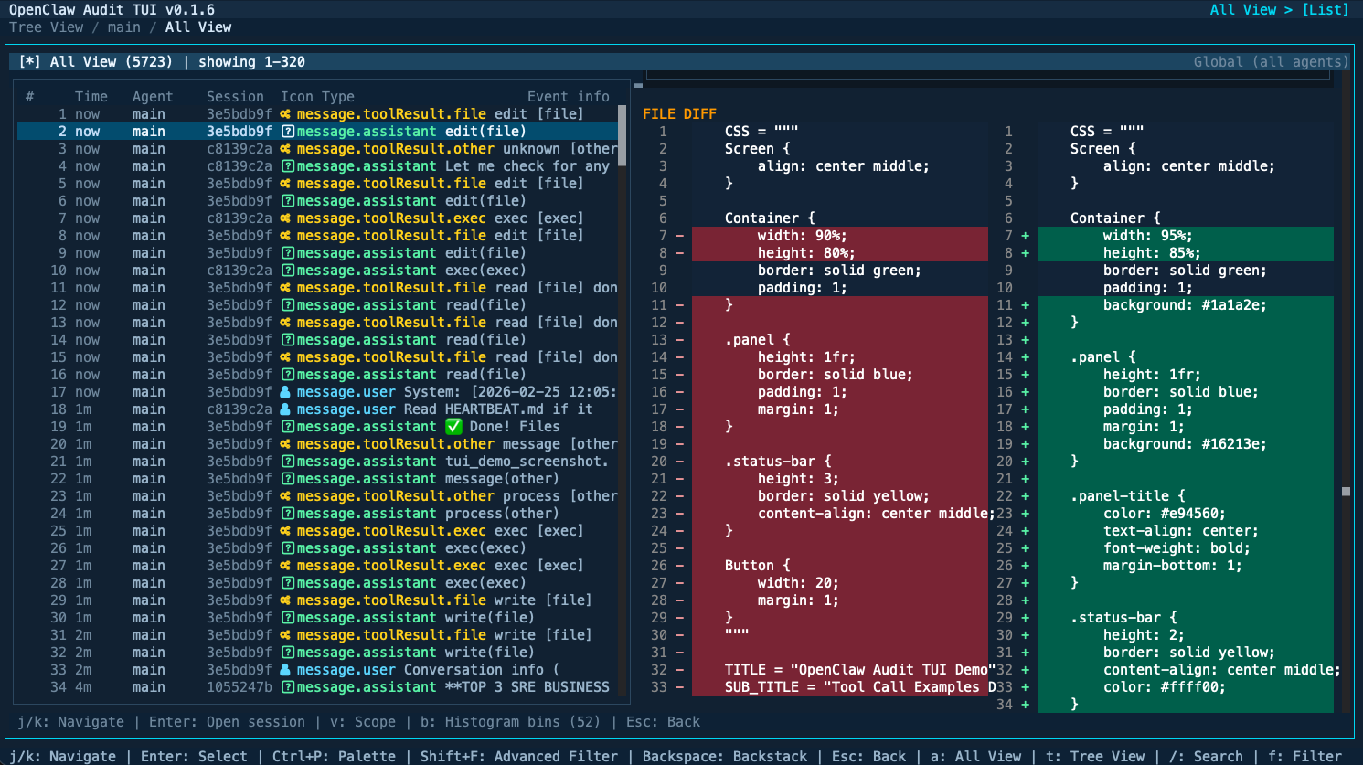Click the green checkmark beside Done! Files
Image resolution: width=1363 pixels, height=765 pixels.
click(x=454, y=426)
